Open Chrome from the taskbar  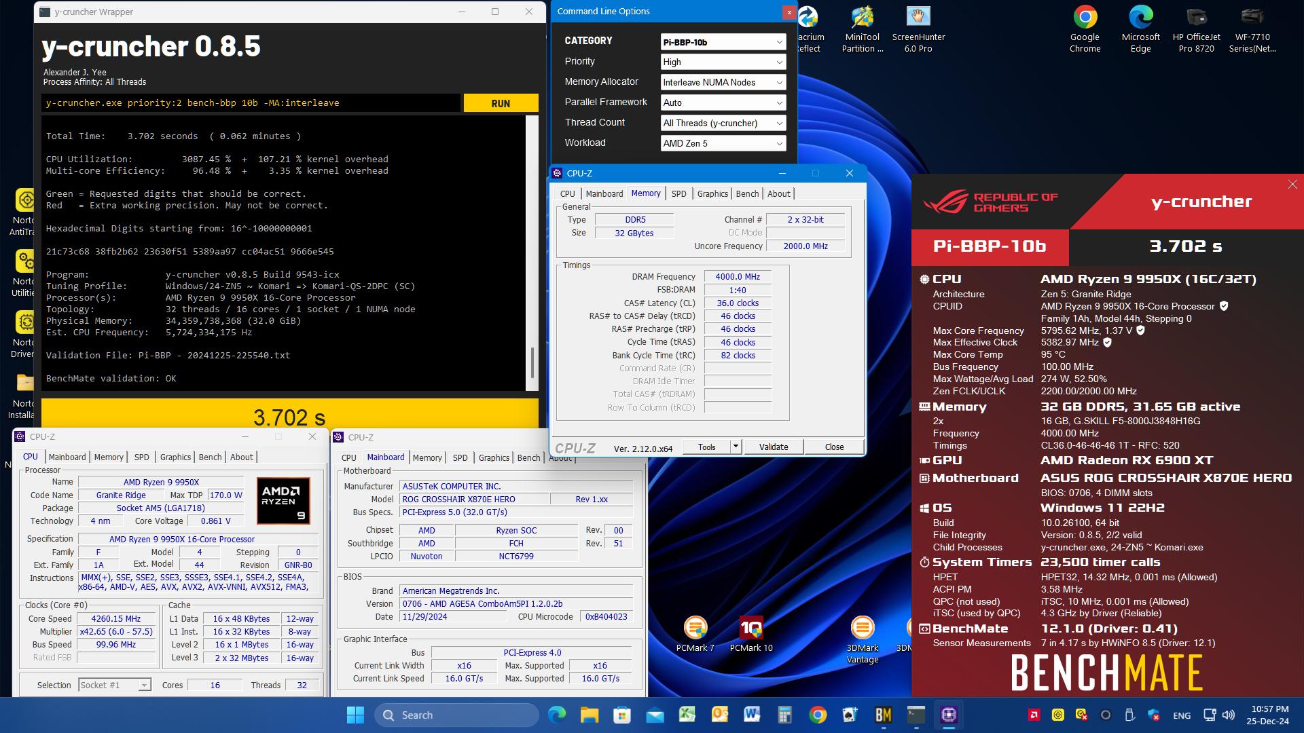point(818,715)
